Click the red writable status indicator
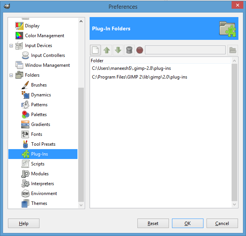This screenshot has height=236, width=246. click(x=140, y=50)
